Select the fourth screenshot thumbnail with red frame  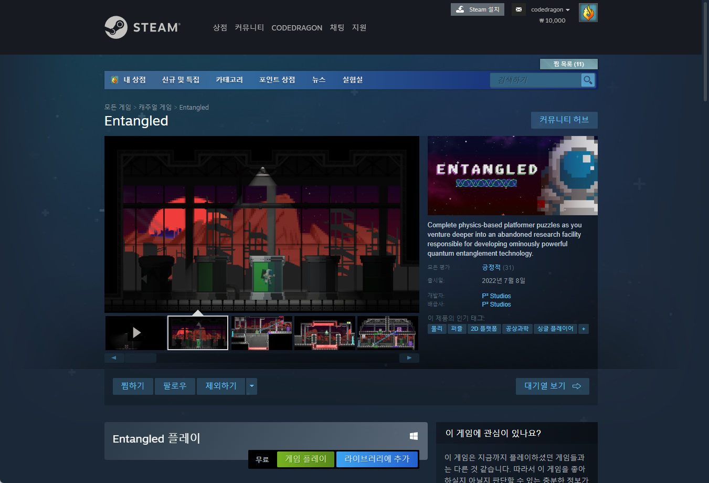324,332
